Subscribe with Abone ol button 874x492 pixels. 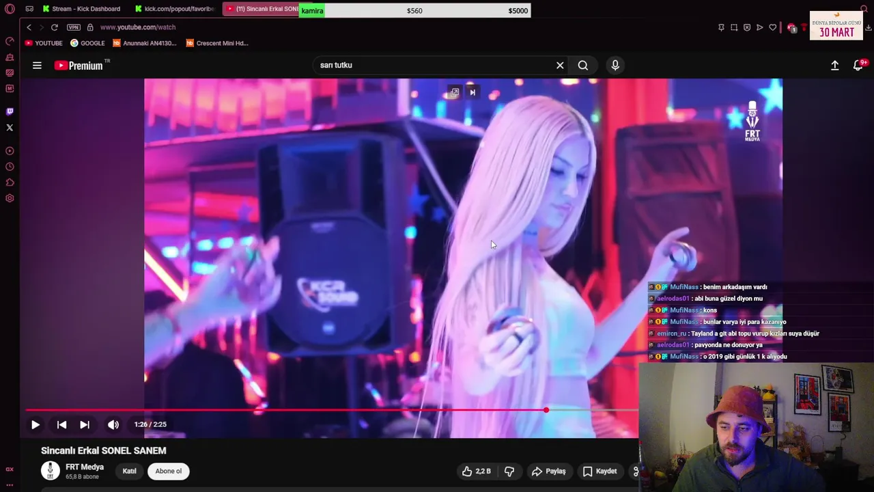pyautogui.click(x=169, y=471)
